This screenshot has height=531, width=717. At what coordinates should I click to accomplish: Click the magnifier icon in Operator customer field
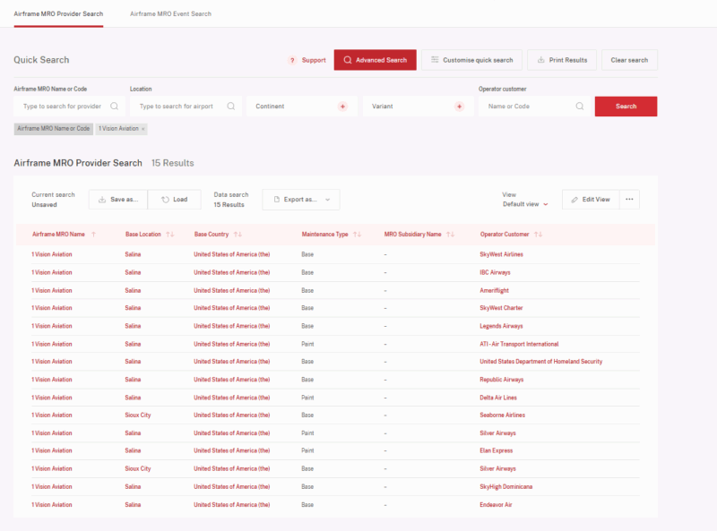pos(580,107)
